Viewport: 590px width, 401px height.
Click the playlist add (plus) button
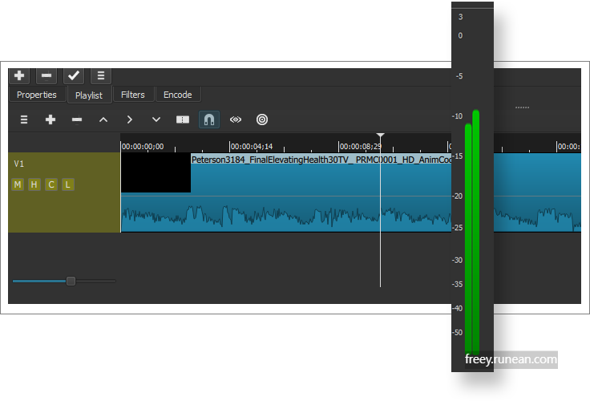[x=19, y=75]
